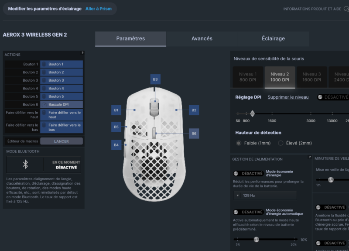Click Modifier les paramètres d'éclairage
Screen dimensions: 349x251
45,9
